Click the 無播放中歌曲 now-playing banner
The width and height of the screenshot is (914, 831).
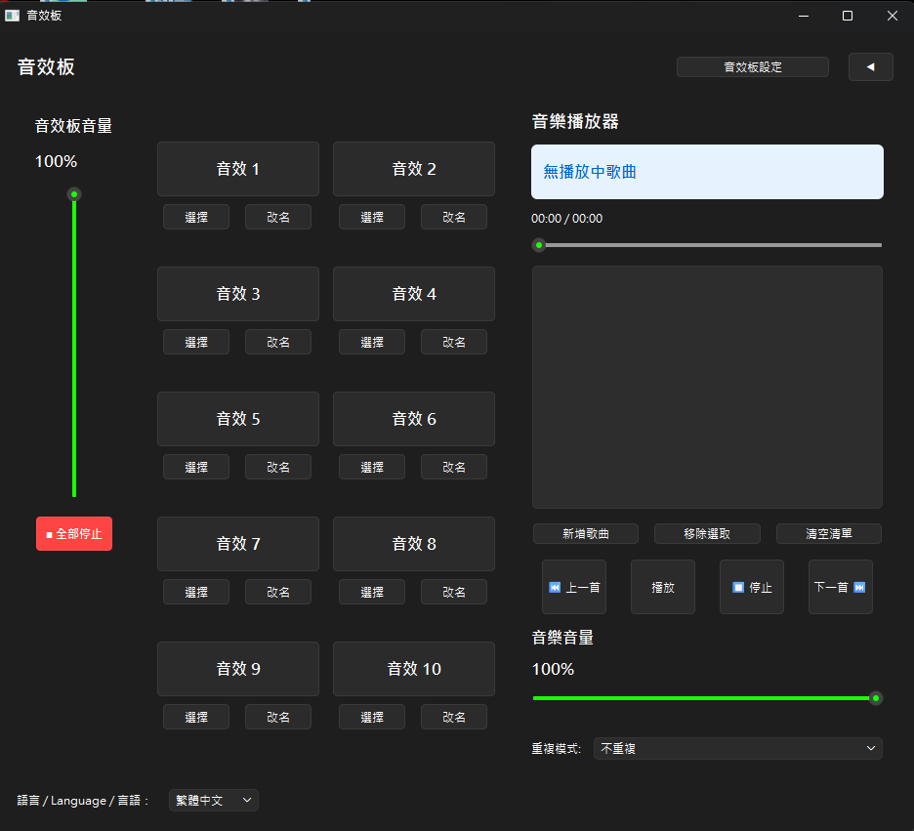click(707, 172)
